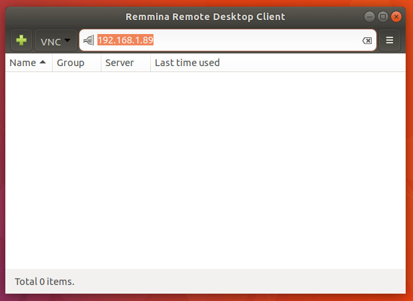
Task: Open the hamburger menu in the toolbar
Action: (x=390, y=41)
